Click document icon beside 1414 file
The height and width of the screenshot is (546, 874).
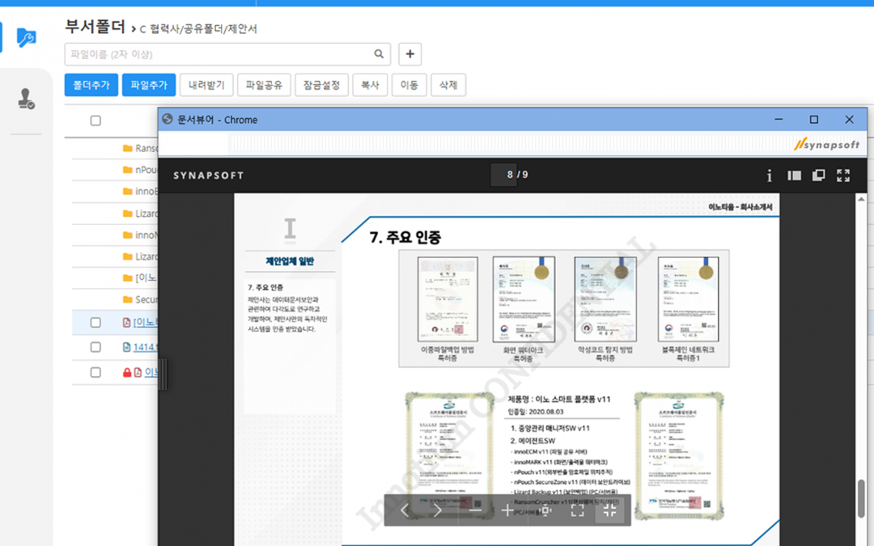(x=126, y=347)
